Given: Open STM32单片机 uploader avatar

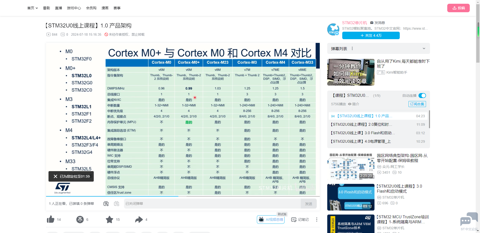Looking at the screenshot, I should [x=333, y=29].
